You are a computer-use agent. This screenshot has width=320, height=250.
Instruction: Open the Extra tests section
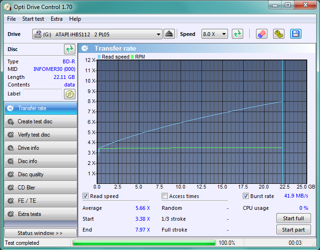click(x=41, y=214)
